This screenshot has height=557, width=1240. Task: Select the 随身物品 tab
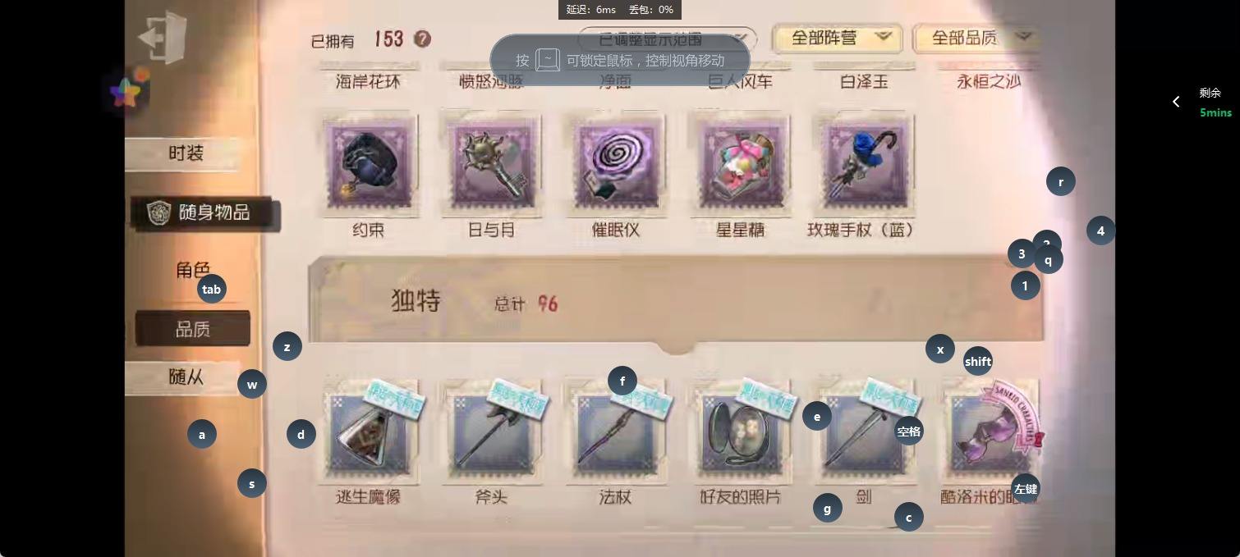coord(205,212)
